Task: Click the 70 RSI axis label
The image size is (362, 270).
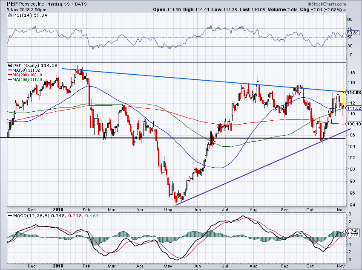Action: click(x=350, y=29)
